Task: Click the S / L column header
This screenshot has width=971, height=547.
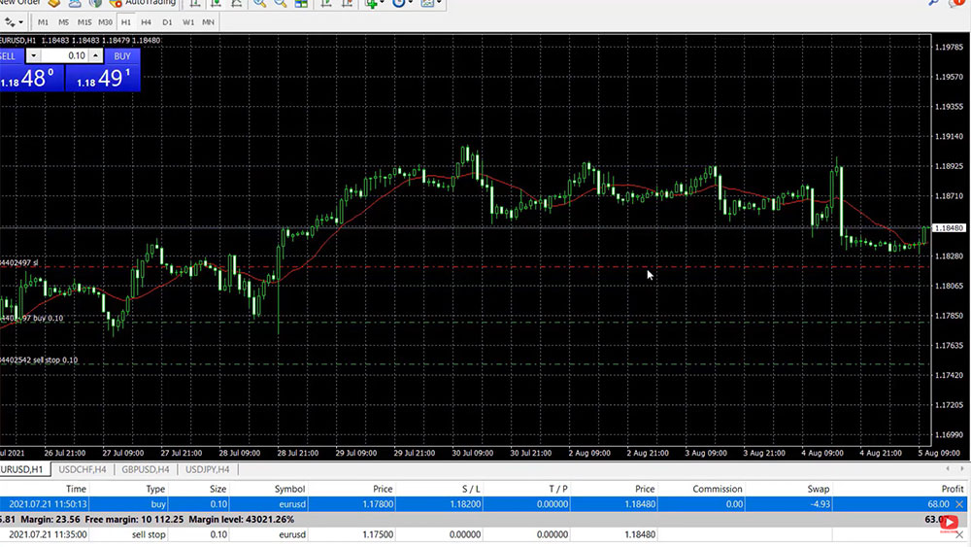Action: pos(471,489)
